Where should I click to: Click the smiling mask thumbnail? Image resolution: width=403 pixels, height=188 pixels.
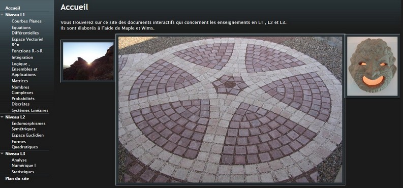pos(373,66)
